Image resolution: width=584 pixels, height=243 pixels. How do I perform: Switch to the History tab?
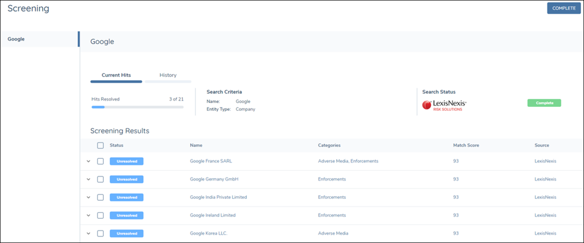tap(168, 76)
